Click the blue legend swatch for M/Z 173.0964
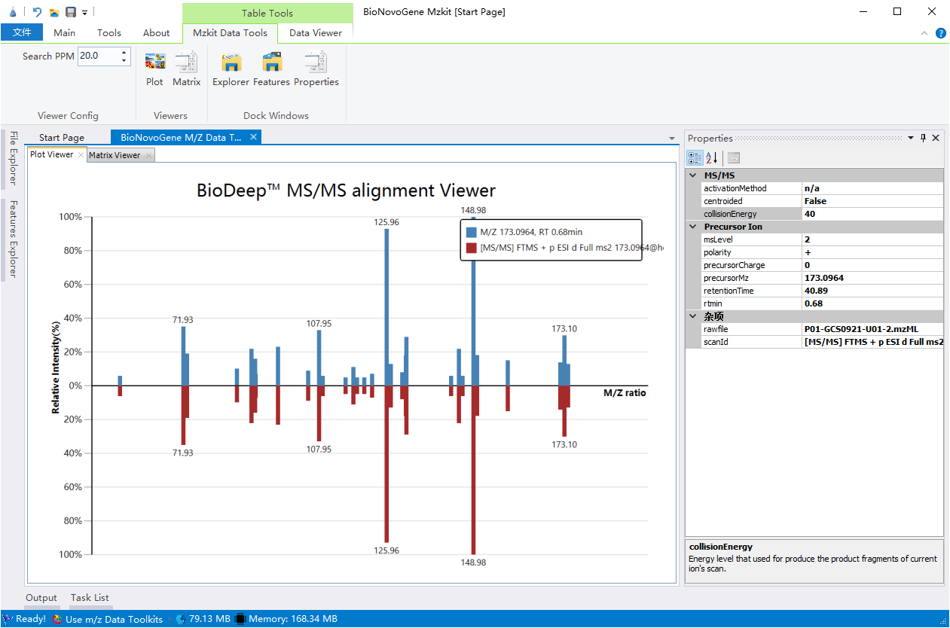This screenshot has height=628, width=950. tap(472, 232)
